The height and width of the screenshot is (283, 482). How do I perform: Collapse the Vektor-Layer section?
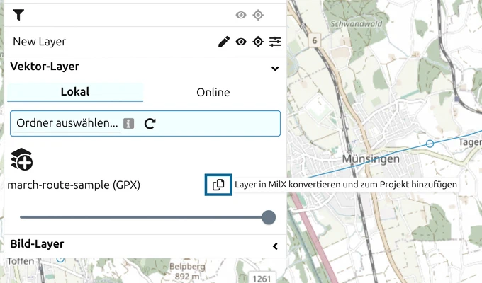(x=275, y=68)
